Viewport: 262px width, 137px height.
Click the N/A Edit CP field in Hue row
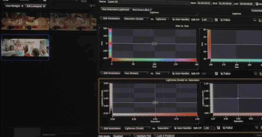click(x=207, y=74)
